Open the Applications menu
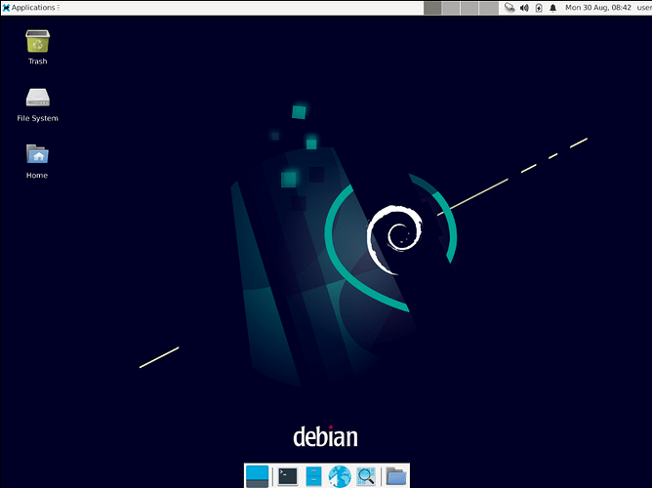 (29, 8)
